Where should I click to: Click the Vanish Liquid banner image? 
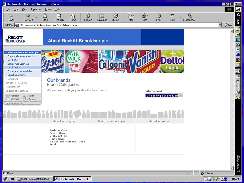pos(144,62)
